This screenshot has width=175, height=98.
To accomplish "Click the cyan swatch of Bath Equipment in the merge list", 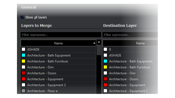I will coord(24,55).
